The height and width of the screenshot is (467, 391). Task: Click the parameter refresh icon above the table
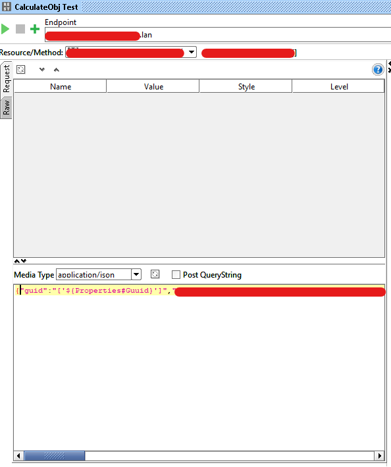click(21, 70)
